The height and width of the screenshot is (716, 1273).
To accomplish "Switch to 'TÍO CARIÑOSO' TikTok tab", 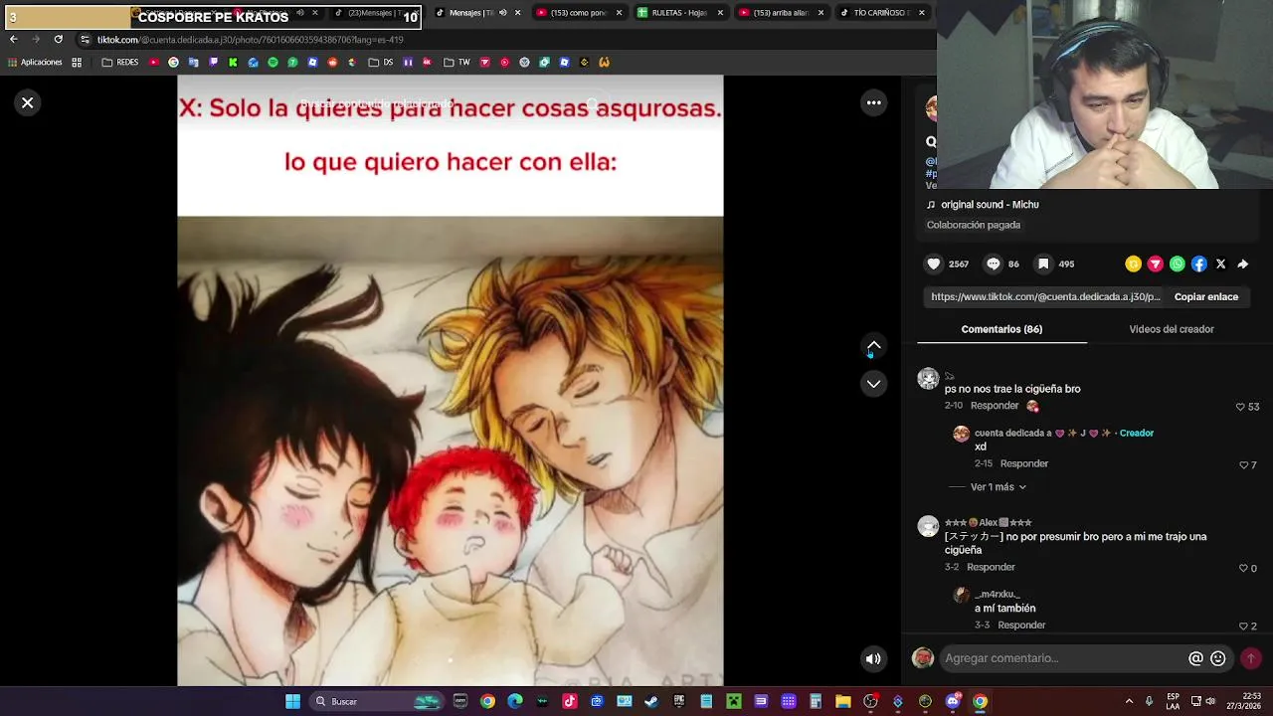I will pyautogui.click(x=881, y=13).
